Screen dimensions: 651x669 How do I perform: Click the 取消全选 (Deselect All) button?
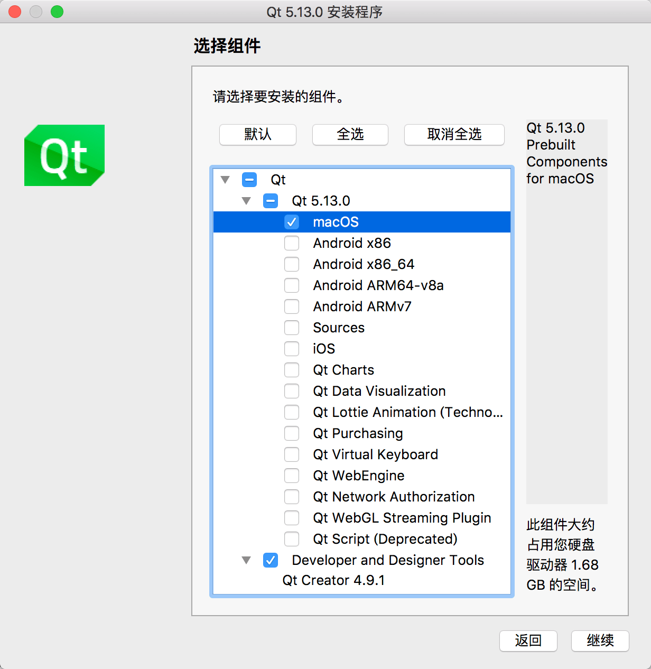[x=454, y=134]
